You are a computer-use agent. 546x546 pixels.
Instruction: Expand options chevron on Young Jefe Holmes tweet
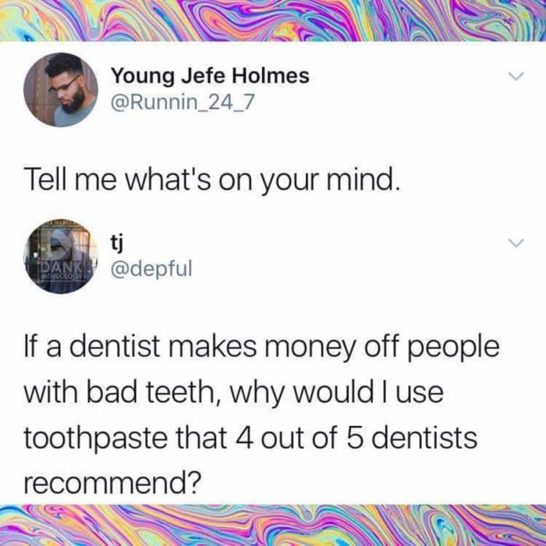(516, 76)
